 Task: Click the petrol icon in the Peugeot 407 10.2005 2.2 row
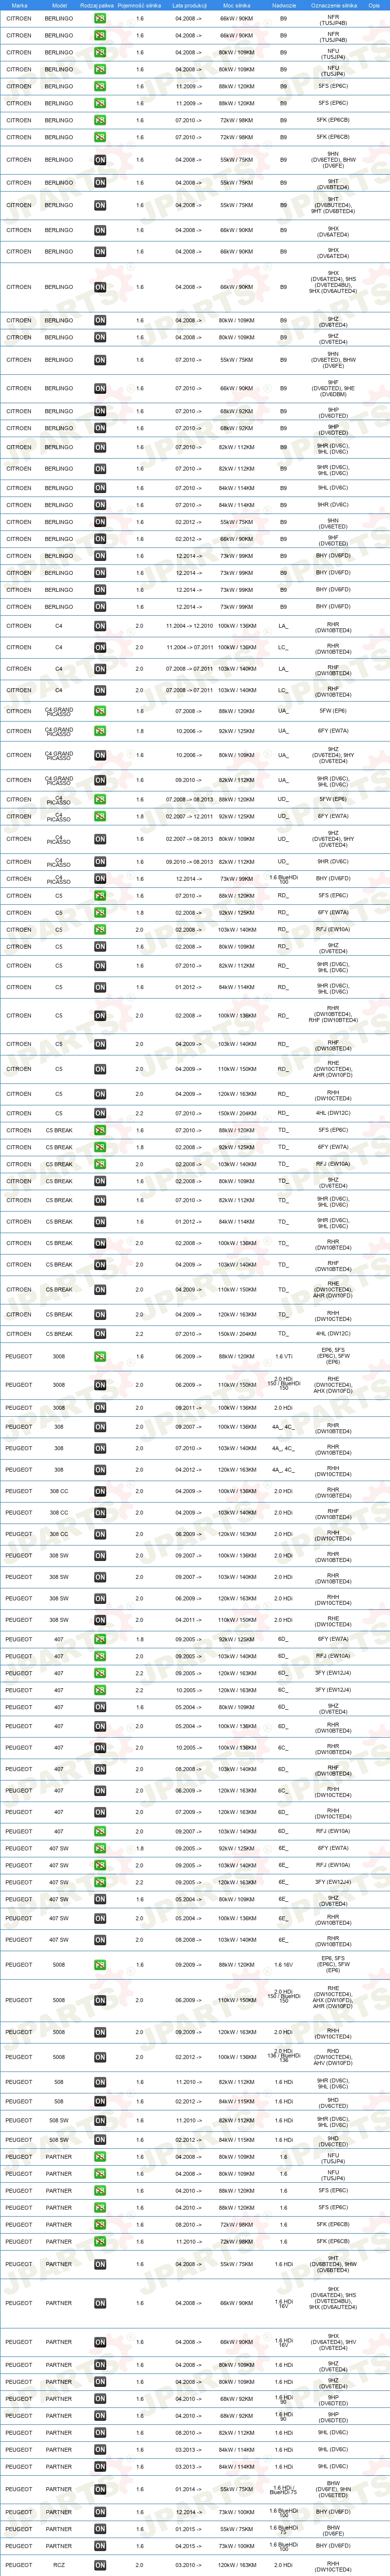(x=100, y=1690)
